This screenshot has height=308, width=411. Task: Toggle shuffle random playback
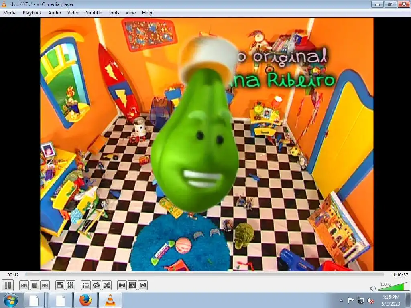[107, 285]
